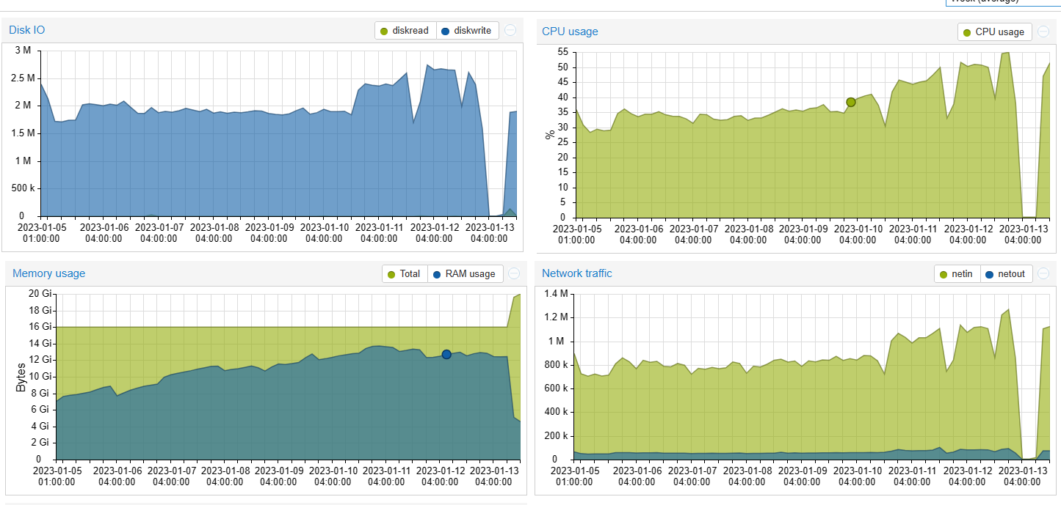The image size is (1061, 505).
Task: Click the netout blue legend icon
Action: click(x=991, y=273)
